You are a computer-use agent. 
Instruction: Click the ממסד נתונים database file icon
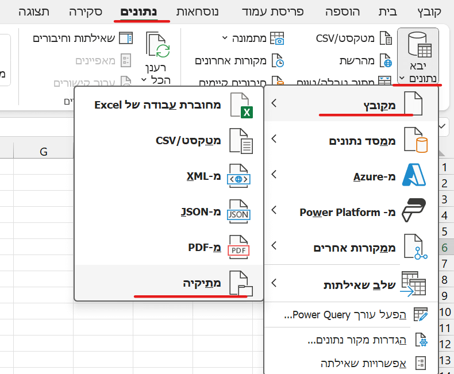pos(415,140)
